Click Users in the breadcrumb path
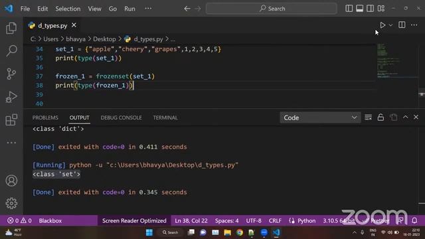The image size is (425, 239). (50, 39)
